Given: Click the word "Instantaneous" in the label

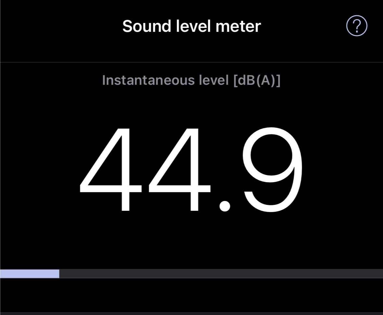Looking at the screenshot, I should click(x=148, y=80).
